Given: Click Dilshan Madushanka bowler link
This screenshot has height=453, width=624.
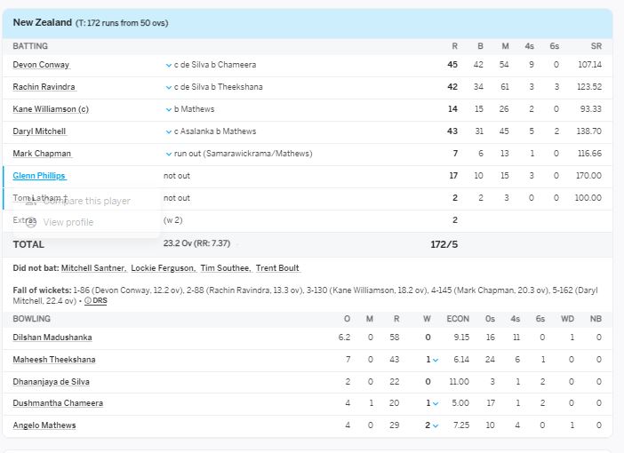Looking at the screenshot, I should click(x=52, y=338).
